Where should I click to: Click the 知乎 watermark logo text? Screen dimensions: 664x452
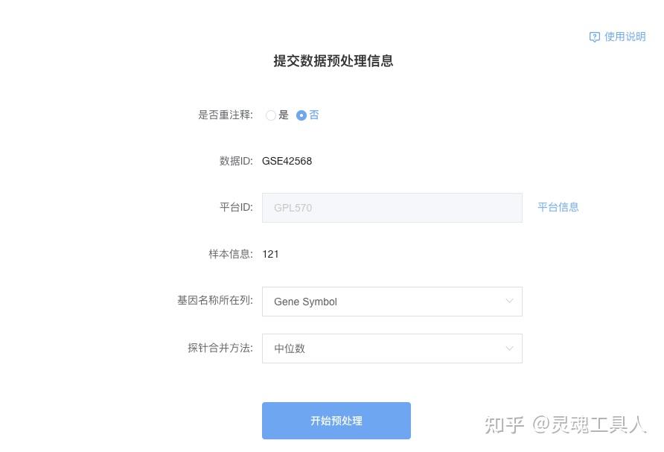pyautogui.click(x=505, y=425)
